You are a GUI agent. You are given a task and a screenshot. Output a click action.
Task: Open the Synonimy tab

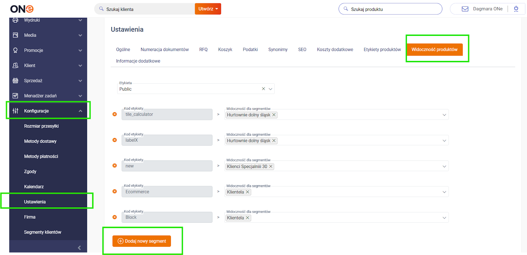pyautogui.click(x=278, y=49)
